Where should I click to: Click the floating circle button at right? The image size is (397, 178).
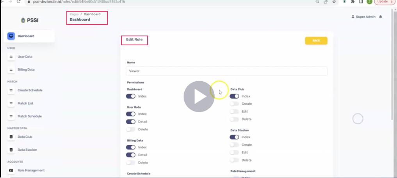click(358, 119)
